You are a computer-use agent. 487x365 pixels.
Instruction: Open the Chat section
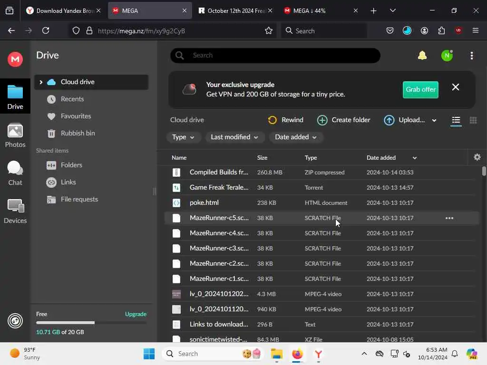(15, 173)
